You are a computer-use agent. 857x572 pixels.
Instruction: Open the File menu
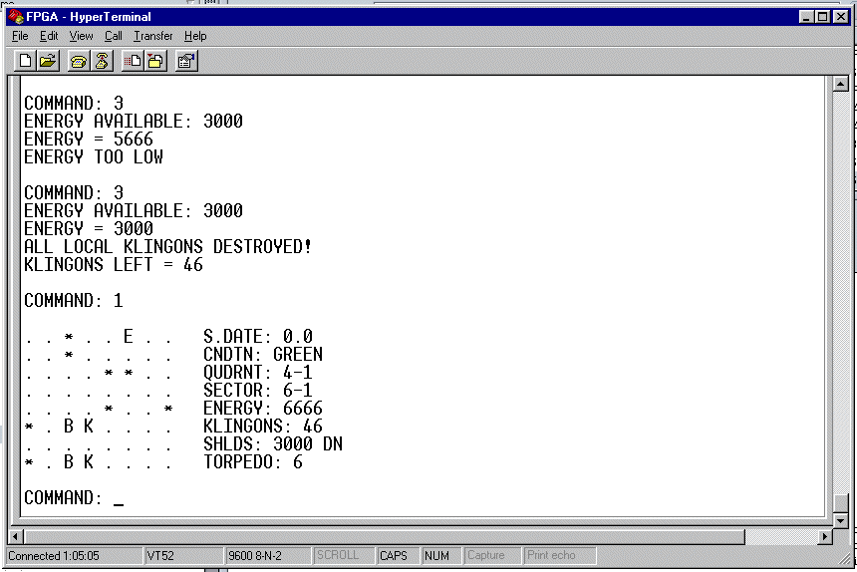coord(20,36)
